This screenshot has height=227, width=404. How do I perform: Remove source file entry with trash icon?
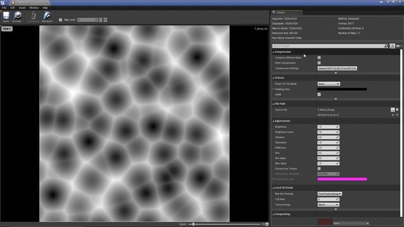(397, 115)
